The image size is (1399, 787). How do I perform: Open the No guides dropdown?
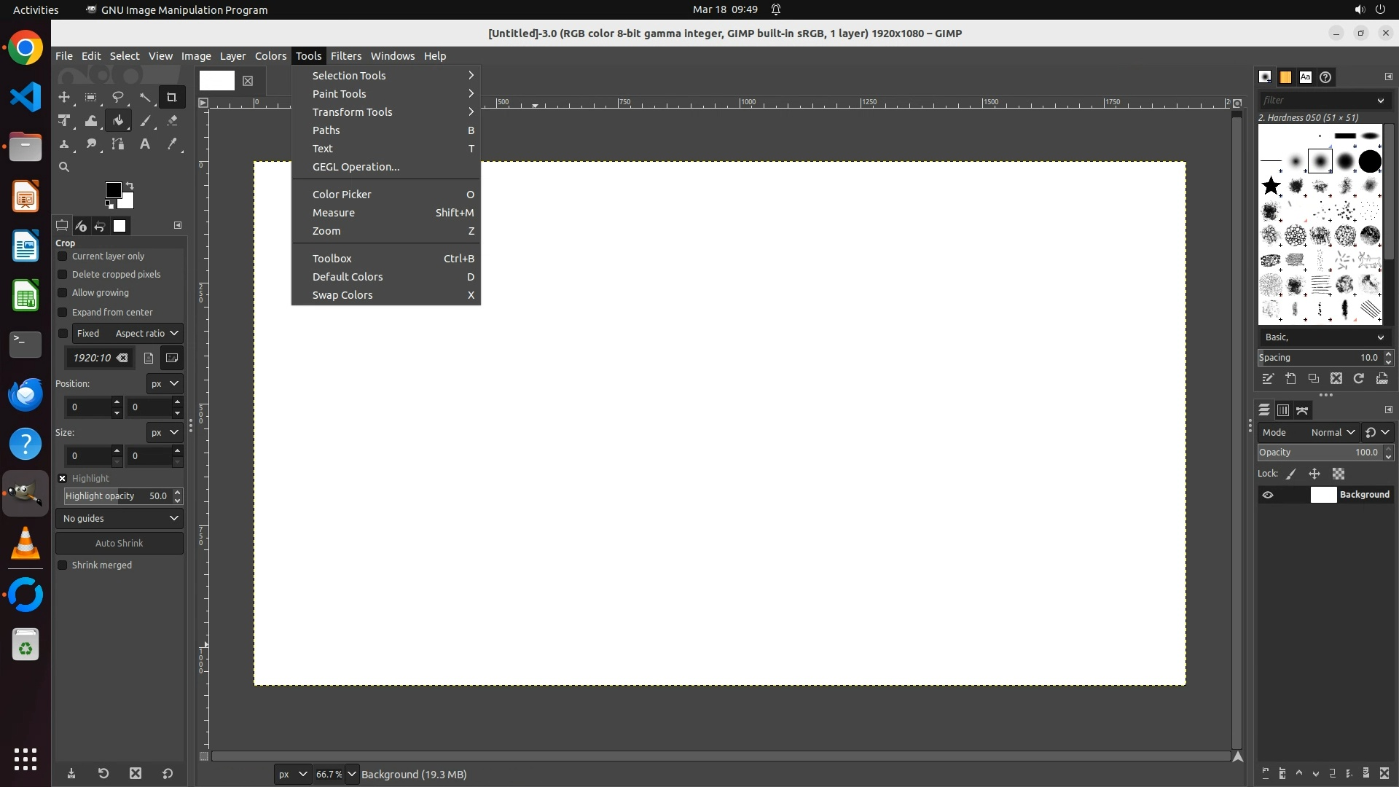click(x=119, y=519)
